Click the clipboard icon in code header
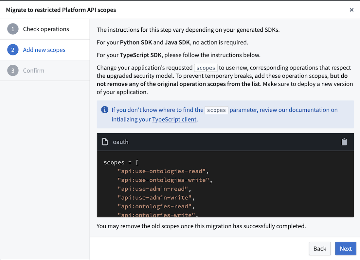 coord(344,142)
